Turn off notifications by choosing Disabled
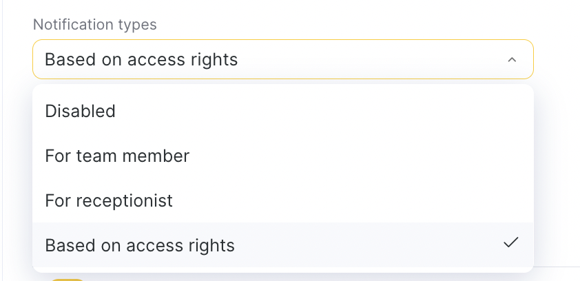Viewport: 580px width, 281px height. pyautogui.click(x=80, y=112)
